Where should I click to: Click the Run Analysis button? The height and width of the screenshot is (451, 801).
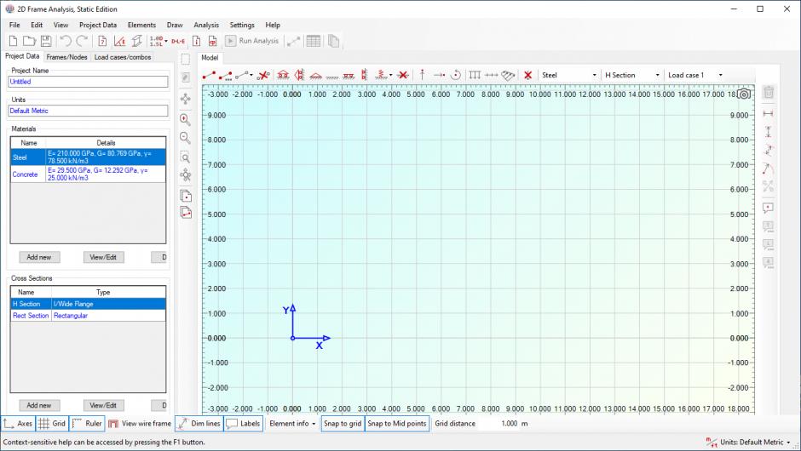point(252,41)
